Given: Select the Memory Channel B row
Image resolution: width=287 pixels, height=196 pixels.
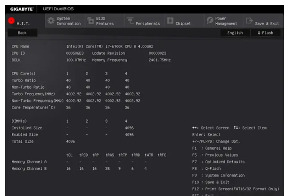Looking at the screenshot, I should point(29,168).
